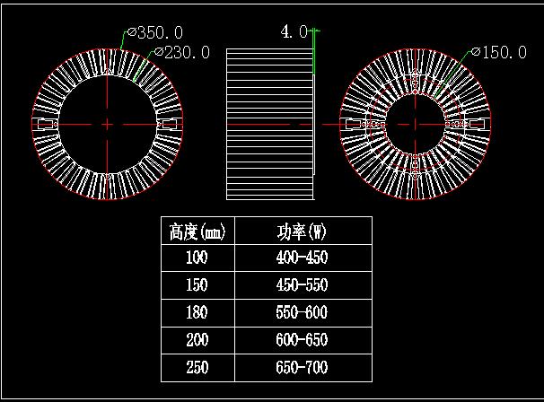Image resolution: width=544 pixels, height=402 pixels.
Task: Click the height cell reading 200
Action: click(x=197, y=340)
